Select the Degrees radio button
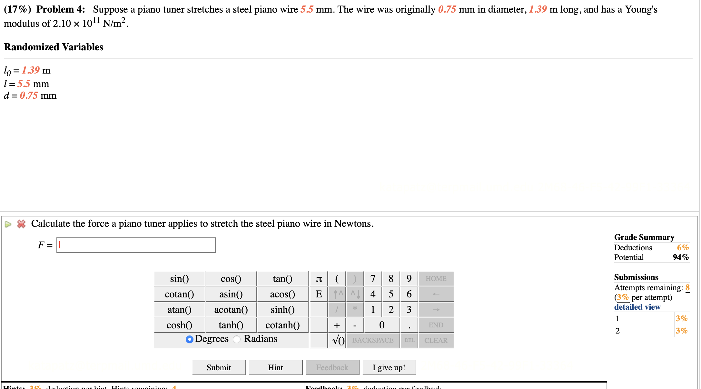 pyautogui.click(x=190, y=339)
